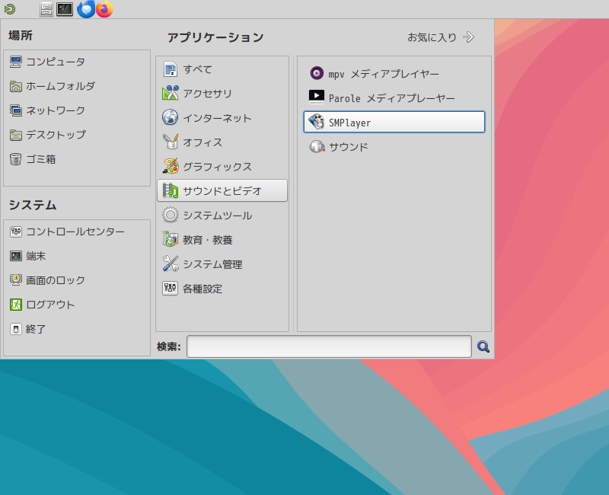
Task: Click the ゴミ箱 trash icon
Action: pos(16,159)
